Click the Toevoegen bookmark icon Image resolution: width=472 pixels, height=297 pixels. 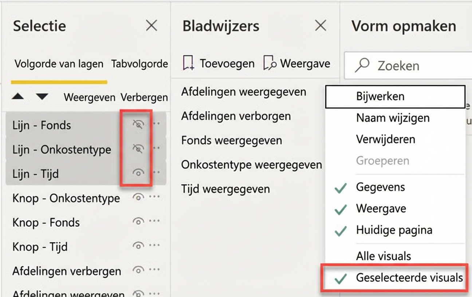(x=189, y=63)
